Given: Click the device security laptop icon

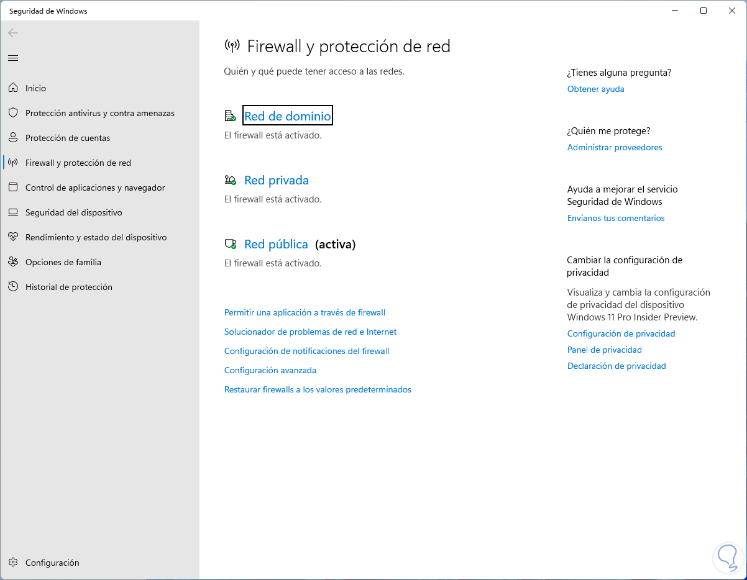Looking at the screenshot, I should click(x=13, y=212).
